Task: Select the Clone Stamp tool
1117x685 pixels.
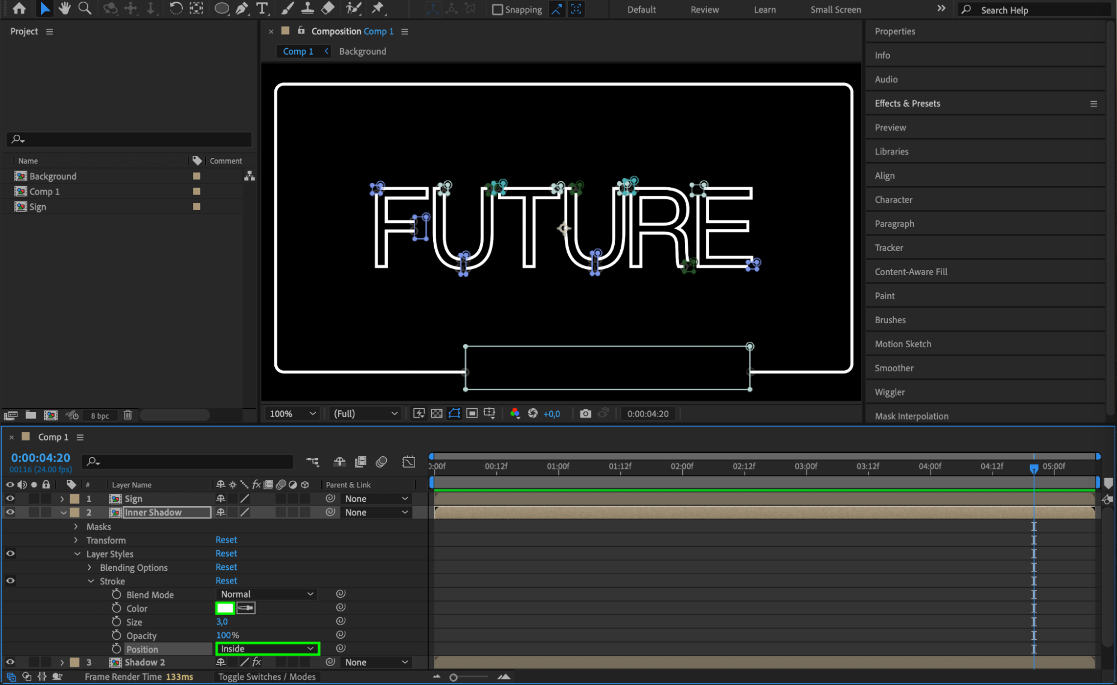Action: (307, 8)
